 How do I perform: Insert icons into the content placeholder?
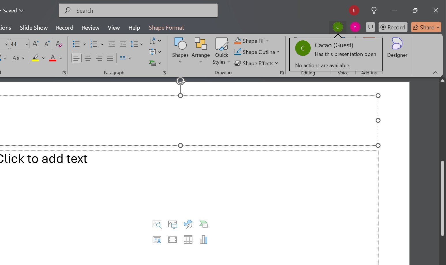coord(188,224)
